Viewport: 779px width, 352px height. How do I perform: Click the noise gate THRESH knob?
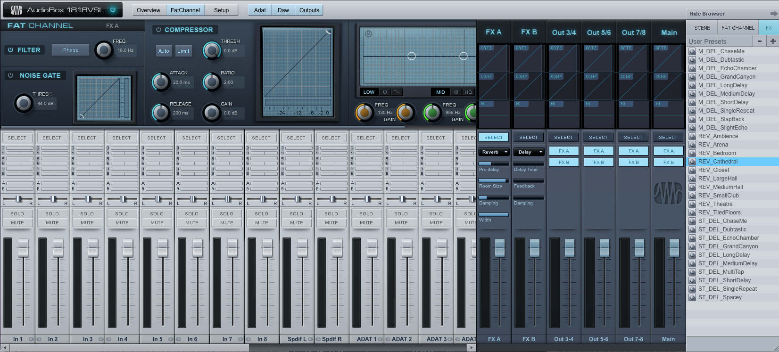tap(23, 103)
